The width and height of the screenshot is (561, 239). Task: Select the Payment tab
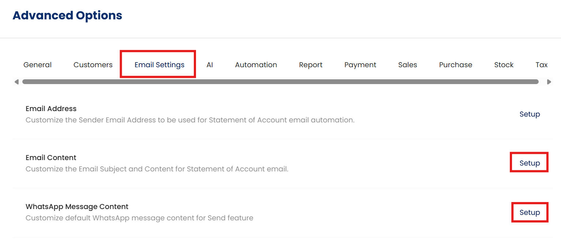click(360, 65)
